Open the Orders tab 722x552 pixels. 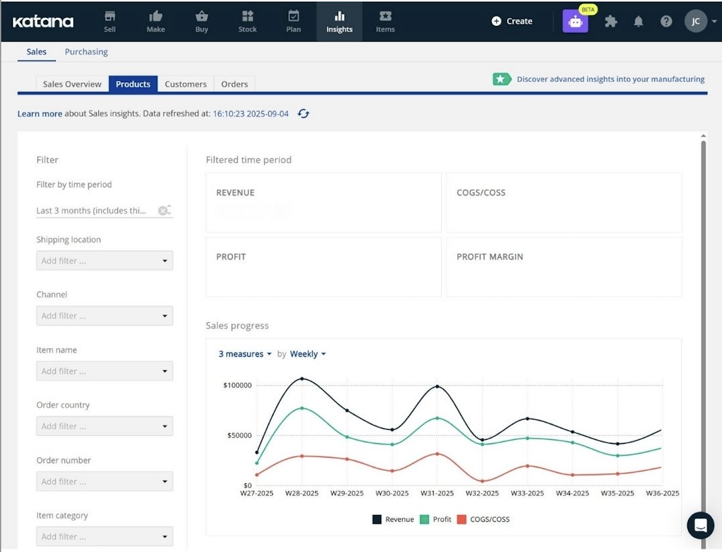[234, 84]
